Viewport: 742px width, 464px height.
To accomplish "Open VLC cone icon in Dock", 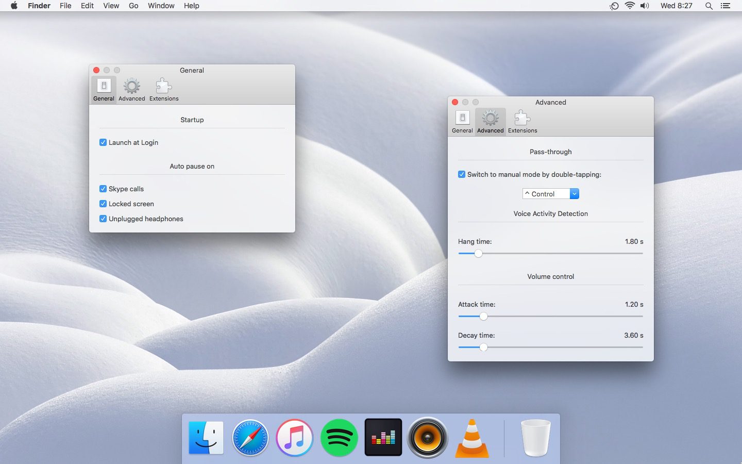I will pos(472,438).
